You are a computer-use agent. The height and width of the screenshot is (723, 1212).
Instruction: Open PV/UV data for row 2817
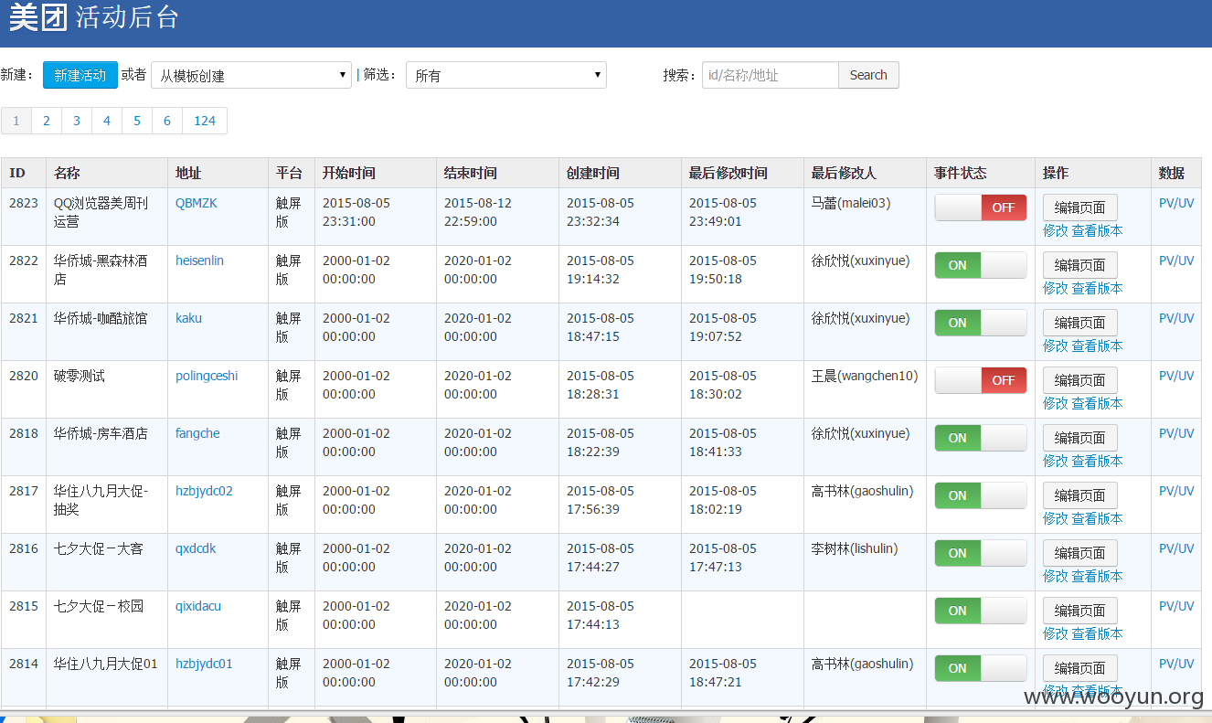(x=1176, y=491)
